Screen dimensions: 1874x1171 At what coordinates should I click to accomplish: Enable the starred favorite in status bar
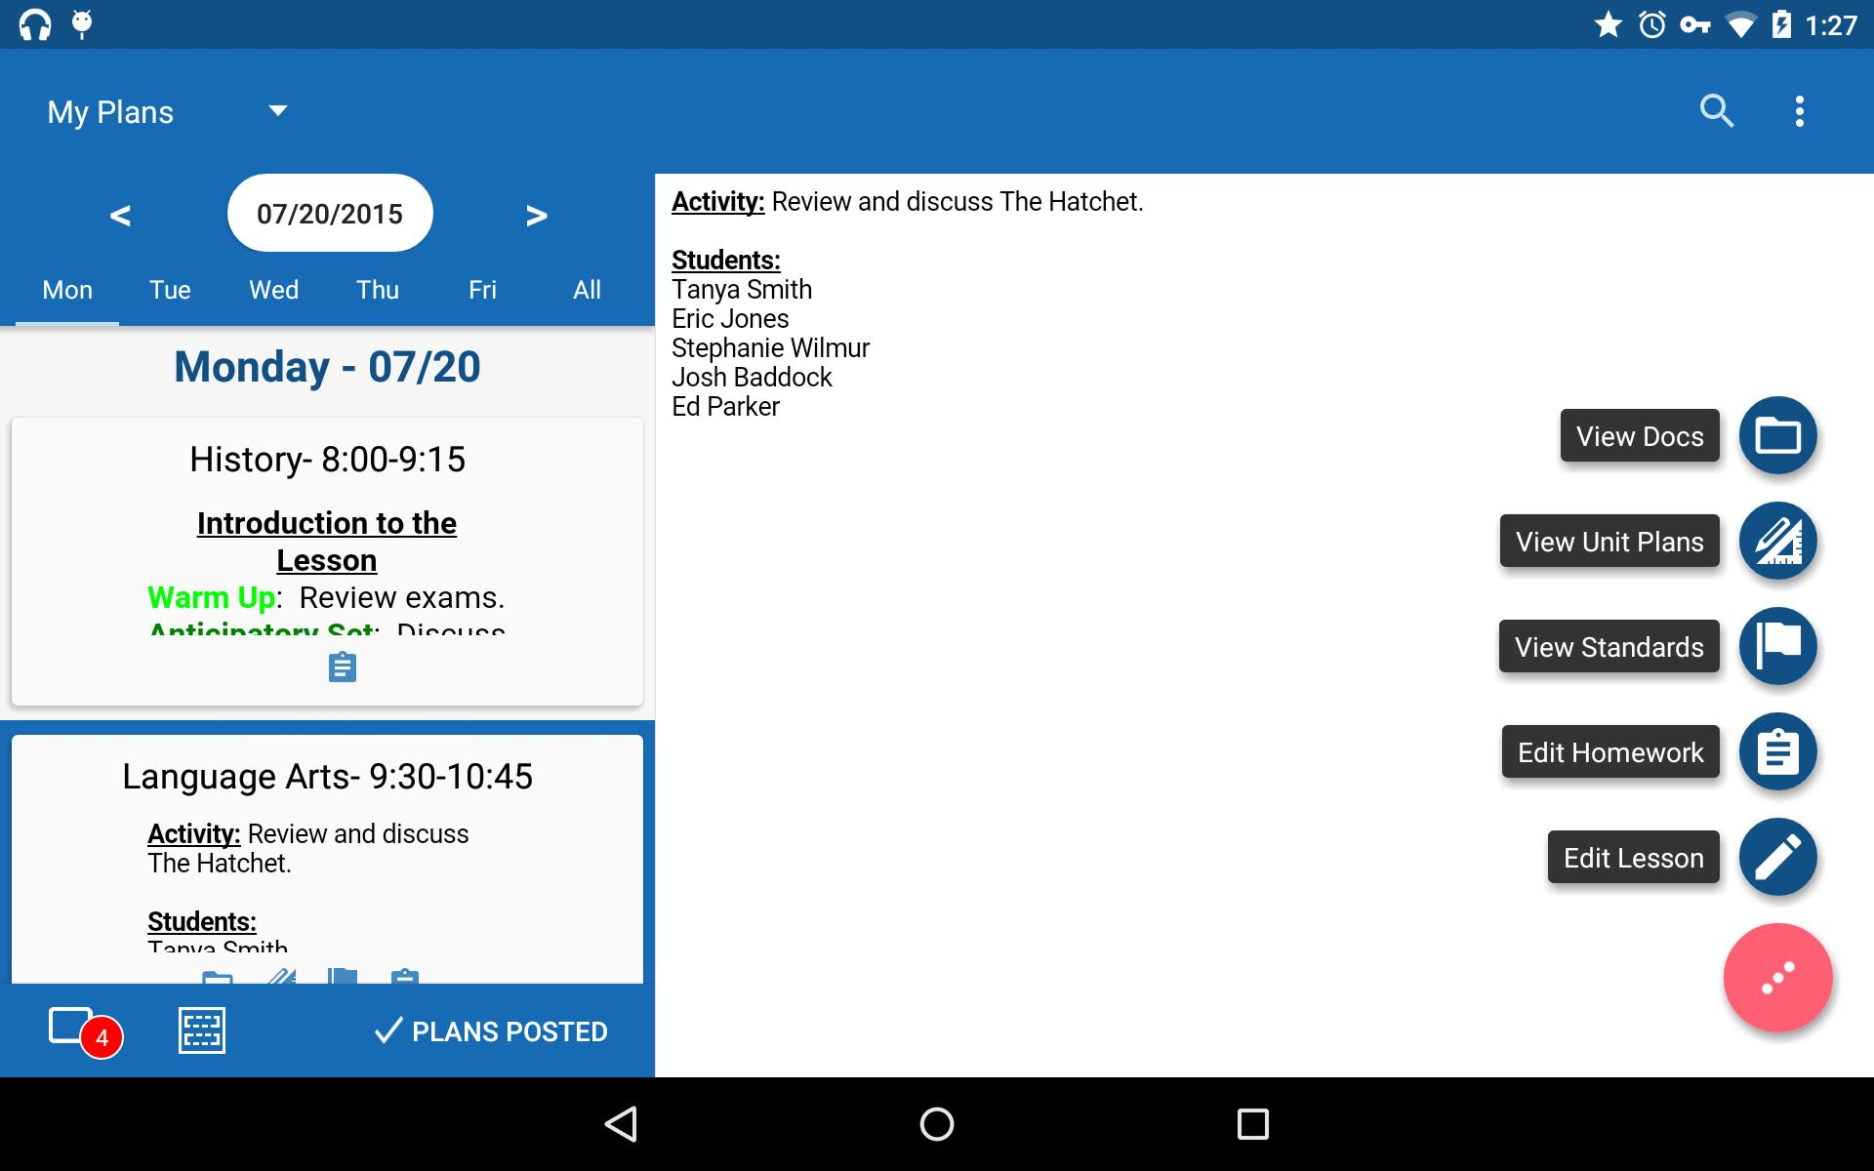(x=1589, y=24)
